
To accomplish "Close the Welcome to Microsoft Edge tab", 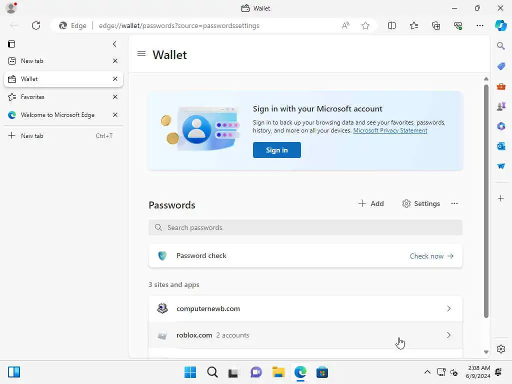I will pyautogui.click(x=115, y=115).
